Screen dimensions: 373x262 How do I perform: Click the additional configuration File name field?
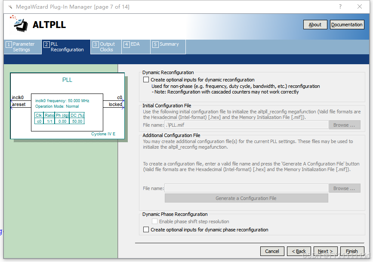point(247,188)
